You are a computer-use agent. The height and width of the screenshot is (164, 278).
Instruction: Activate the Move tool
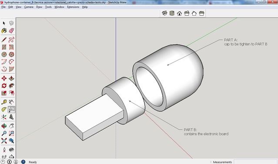click(x=4, y=78)
